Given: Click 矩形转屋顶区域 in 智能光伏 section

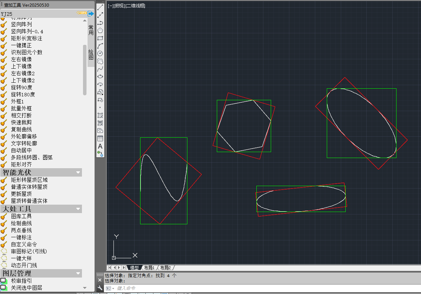Looking at the screenshot, I should (x=29, y=180).
